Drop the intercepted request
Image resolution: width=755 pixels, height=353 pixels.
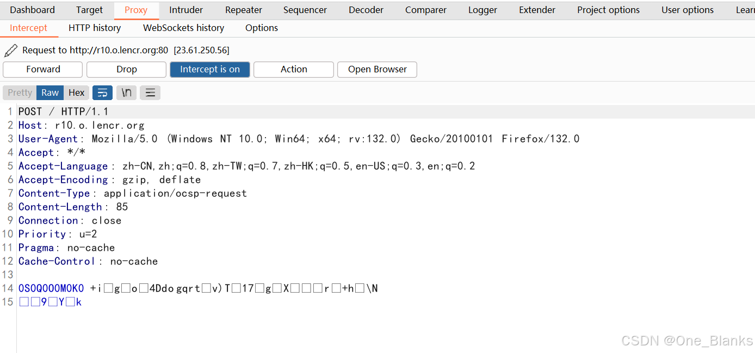tap(127, 70)
